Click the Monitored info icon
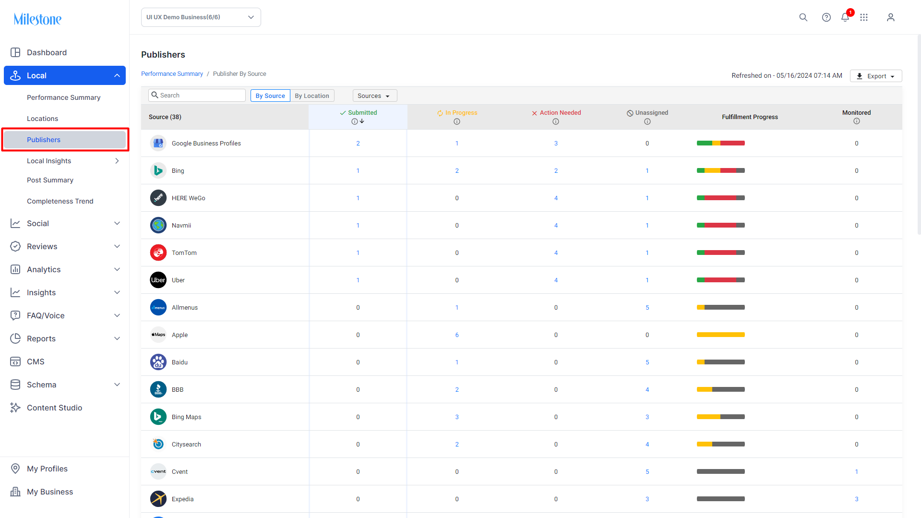The width and height of the screenshot is (921, 518). pos(856,121)
